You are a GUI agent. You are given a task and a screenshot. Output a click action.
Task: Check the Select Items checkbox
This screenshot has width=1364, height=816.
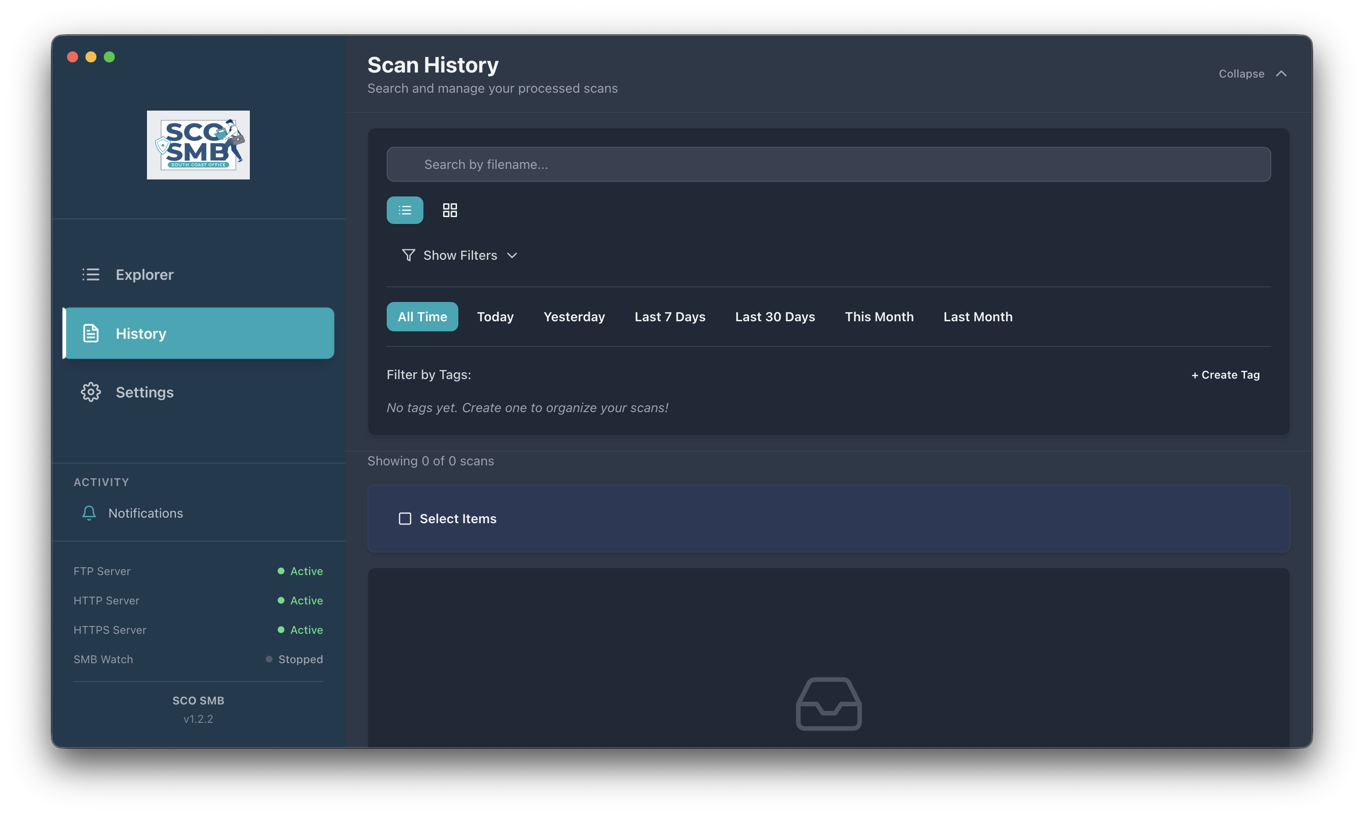tap(405, 519)
